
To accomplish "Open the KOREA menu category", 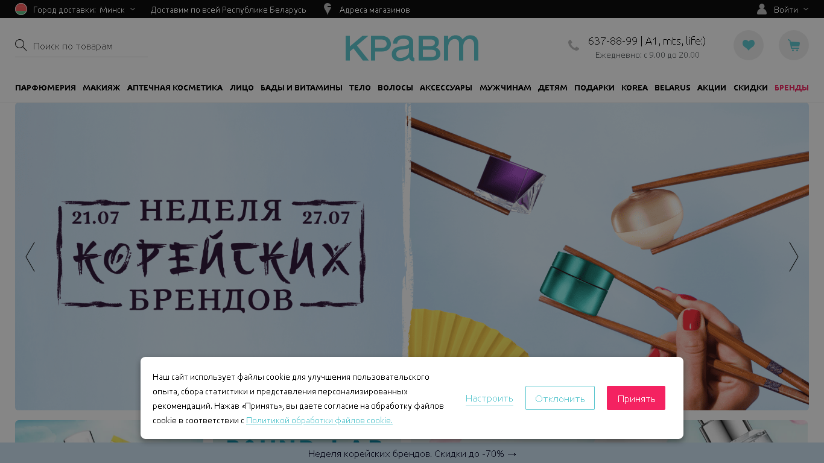I will (x=635, y=88).
